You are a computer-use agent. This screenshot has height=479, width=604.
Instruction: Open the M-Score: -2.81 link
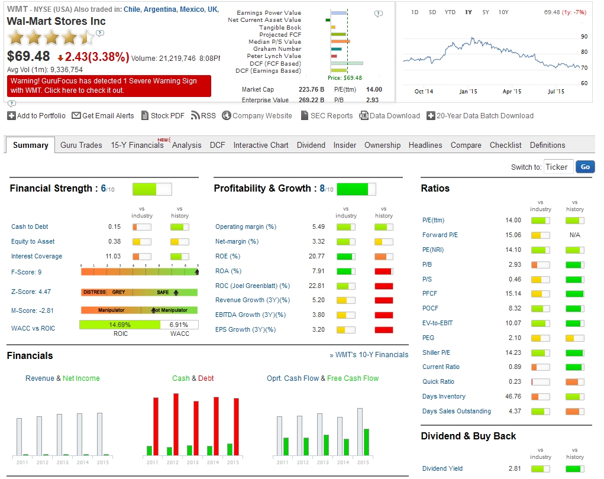33,310
